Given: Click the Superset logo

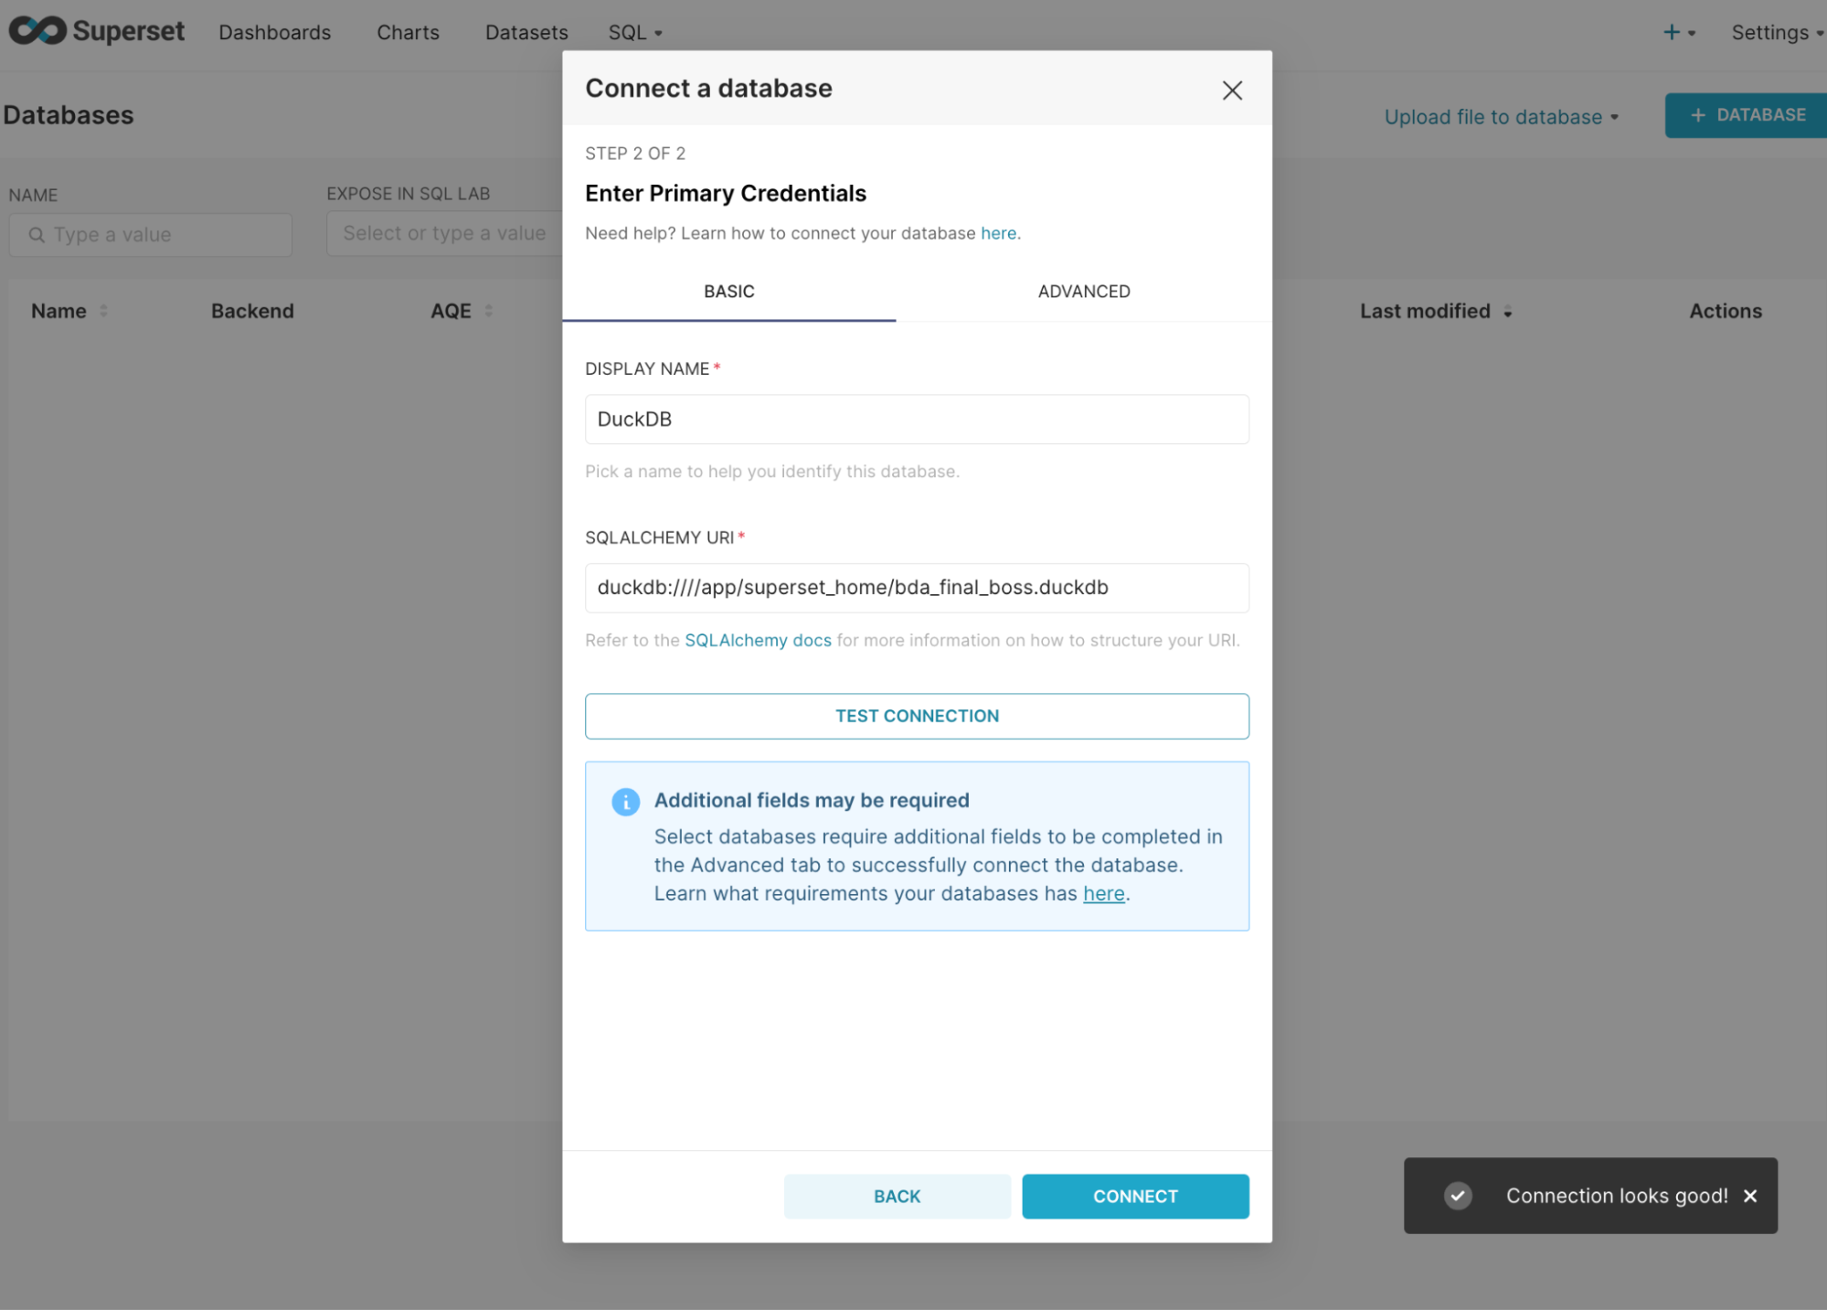Looking at the screenshot, I should point(97,31).
